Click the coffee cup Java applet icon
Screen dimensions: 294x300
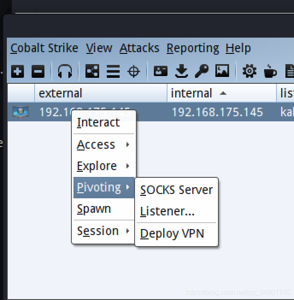click(x=270, y=71)
